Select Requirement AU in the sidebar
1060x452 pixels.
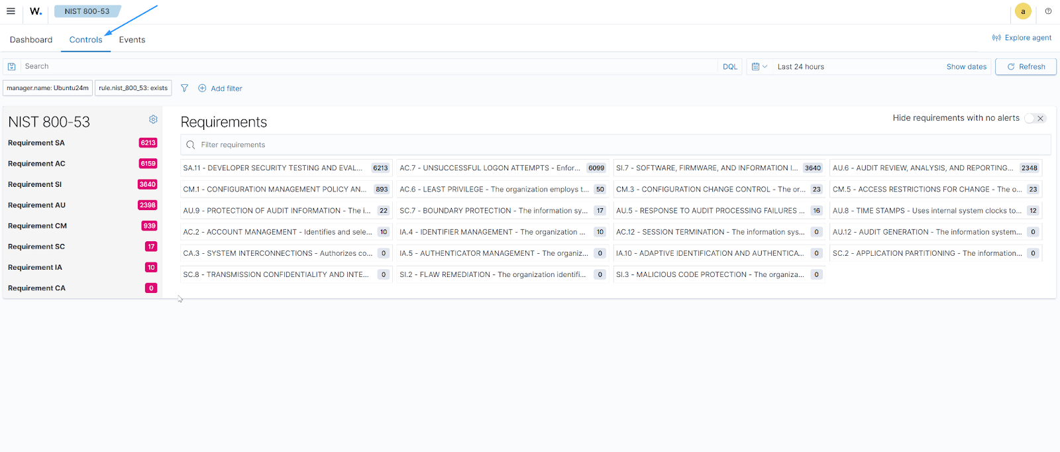click(x=37, y=205)
